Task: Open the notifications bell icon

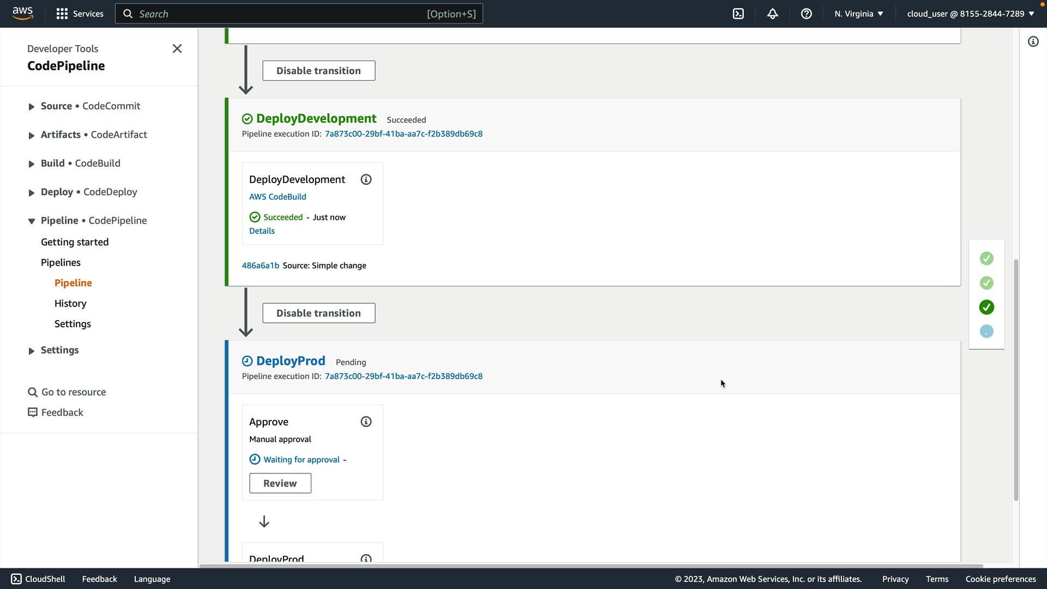Action: click(x=772, y=14)
